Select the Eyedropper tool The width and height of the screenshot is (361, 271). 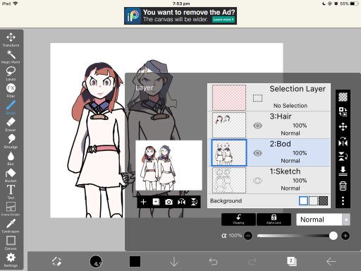[11, 226]
